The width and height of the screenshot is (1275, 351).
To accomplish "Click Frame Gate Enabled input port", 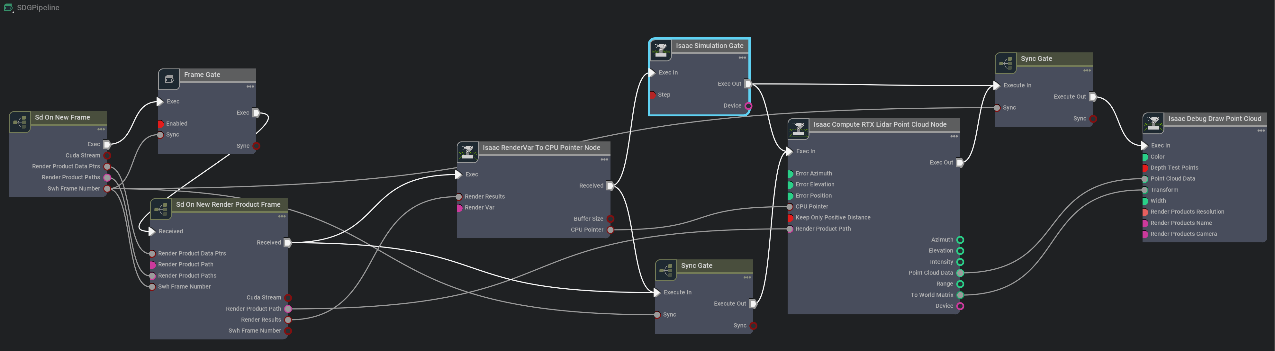I will point(160,124).
